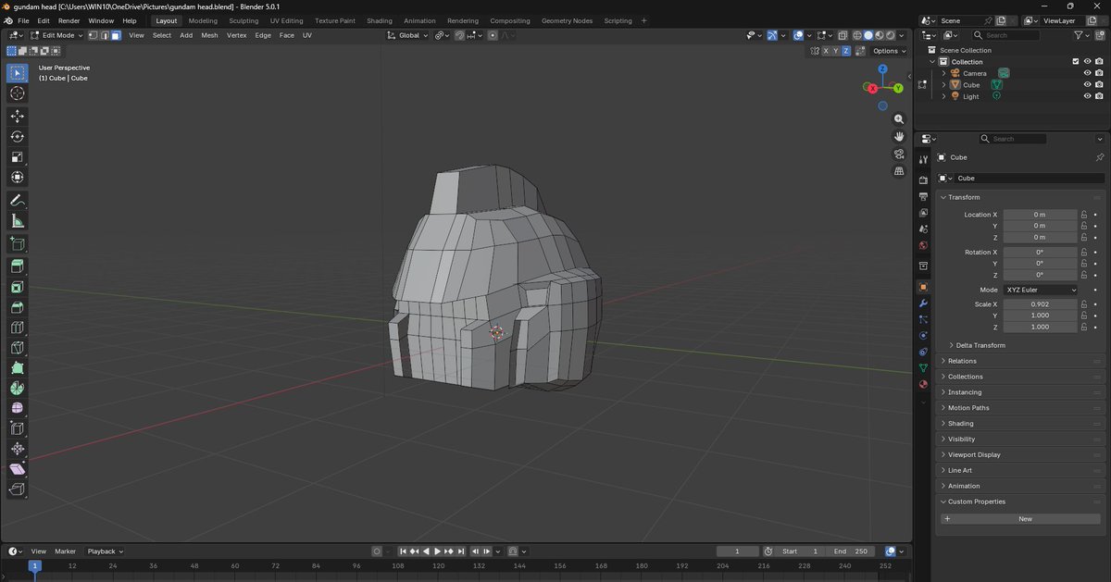Select the Measure ruler tool

17,220
